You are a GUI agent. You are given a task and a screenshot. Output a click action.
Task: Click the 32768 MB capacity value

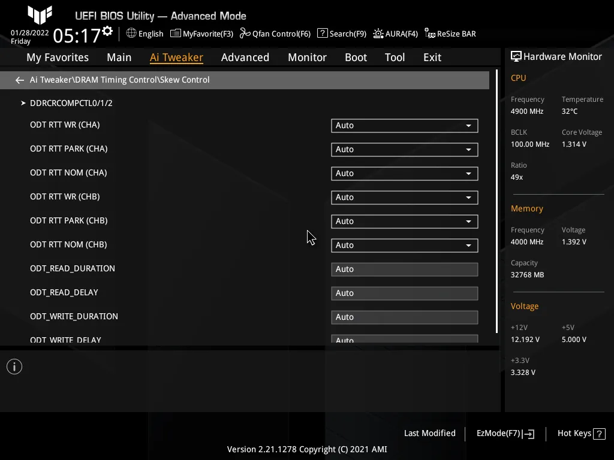coord(528,275)
